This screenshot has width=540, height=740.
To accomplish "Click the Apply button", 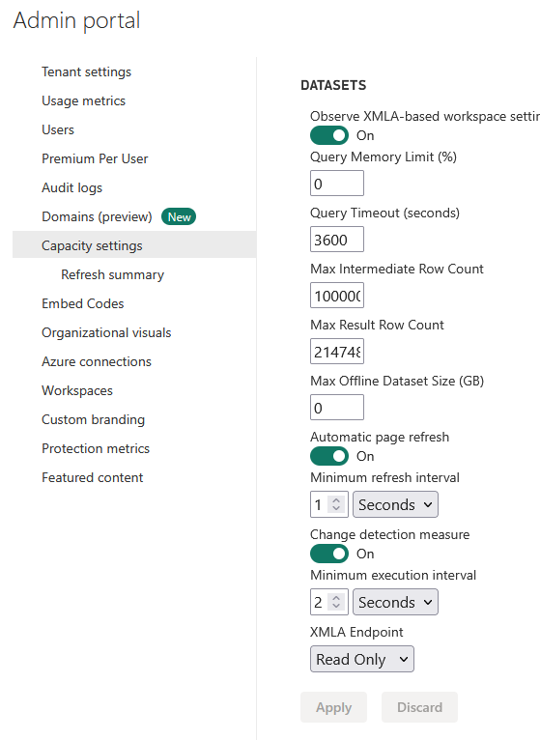I will pyautogui.click(x=333, y=707).
